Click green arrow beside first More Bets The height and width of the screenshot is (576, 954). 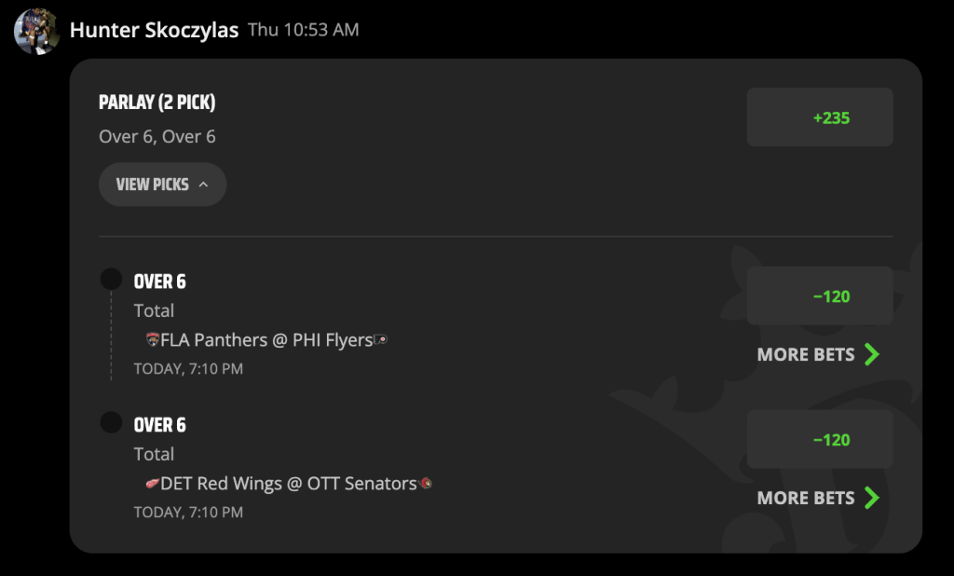click(x=872, y=354)
